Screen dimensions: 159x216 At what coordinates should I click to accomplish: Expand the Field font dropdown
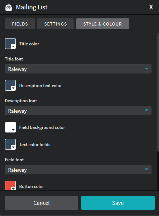(x=78, y=170)
